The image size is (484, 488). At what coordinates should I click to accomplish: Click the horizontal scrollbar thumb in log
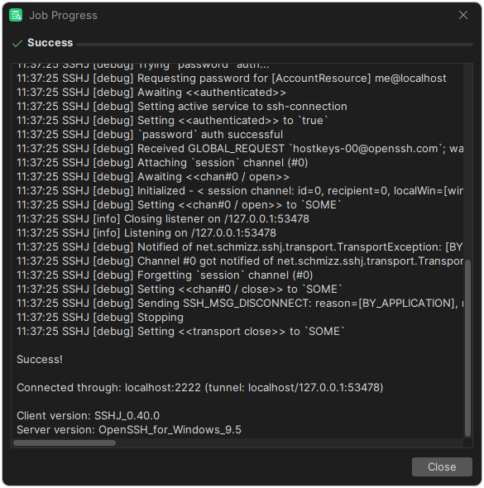tap(65, 443)
